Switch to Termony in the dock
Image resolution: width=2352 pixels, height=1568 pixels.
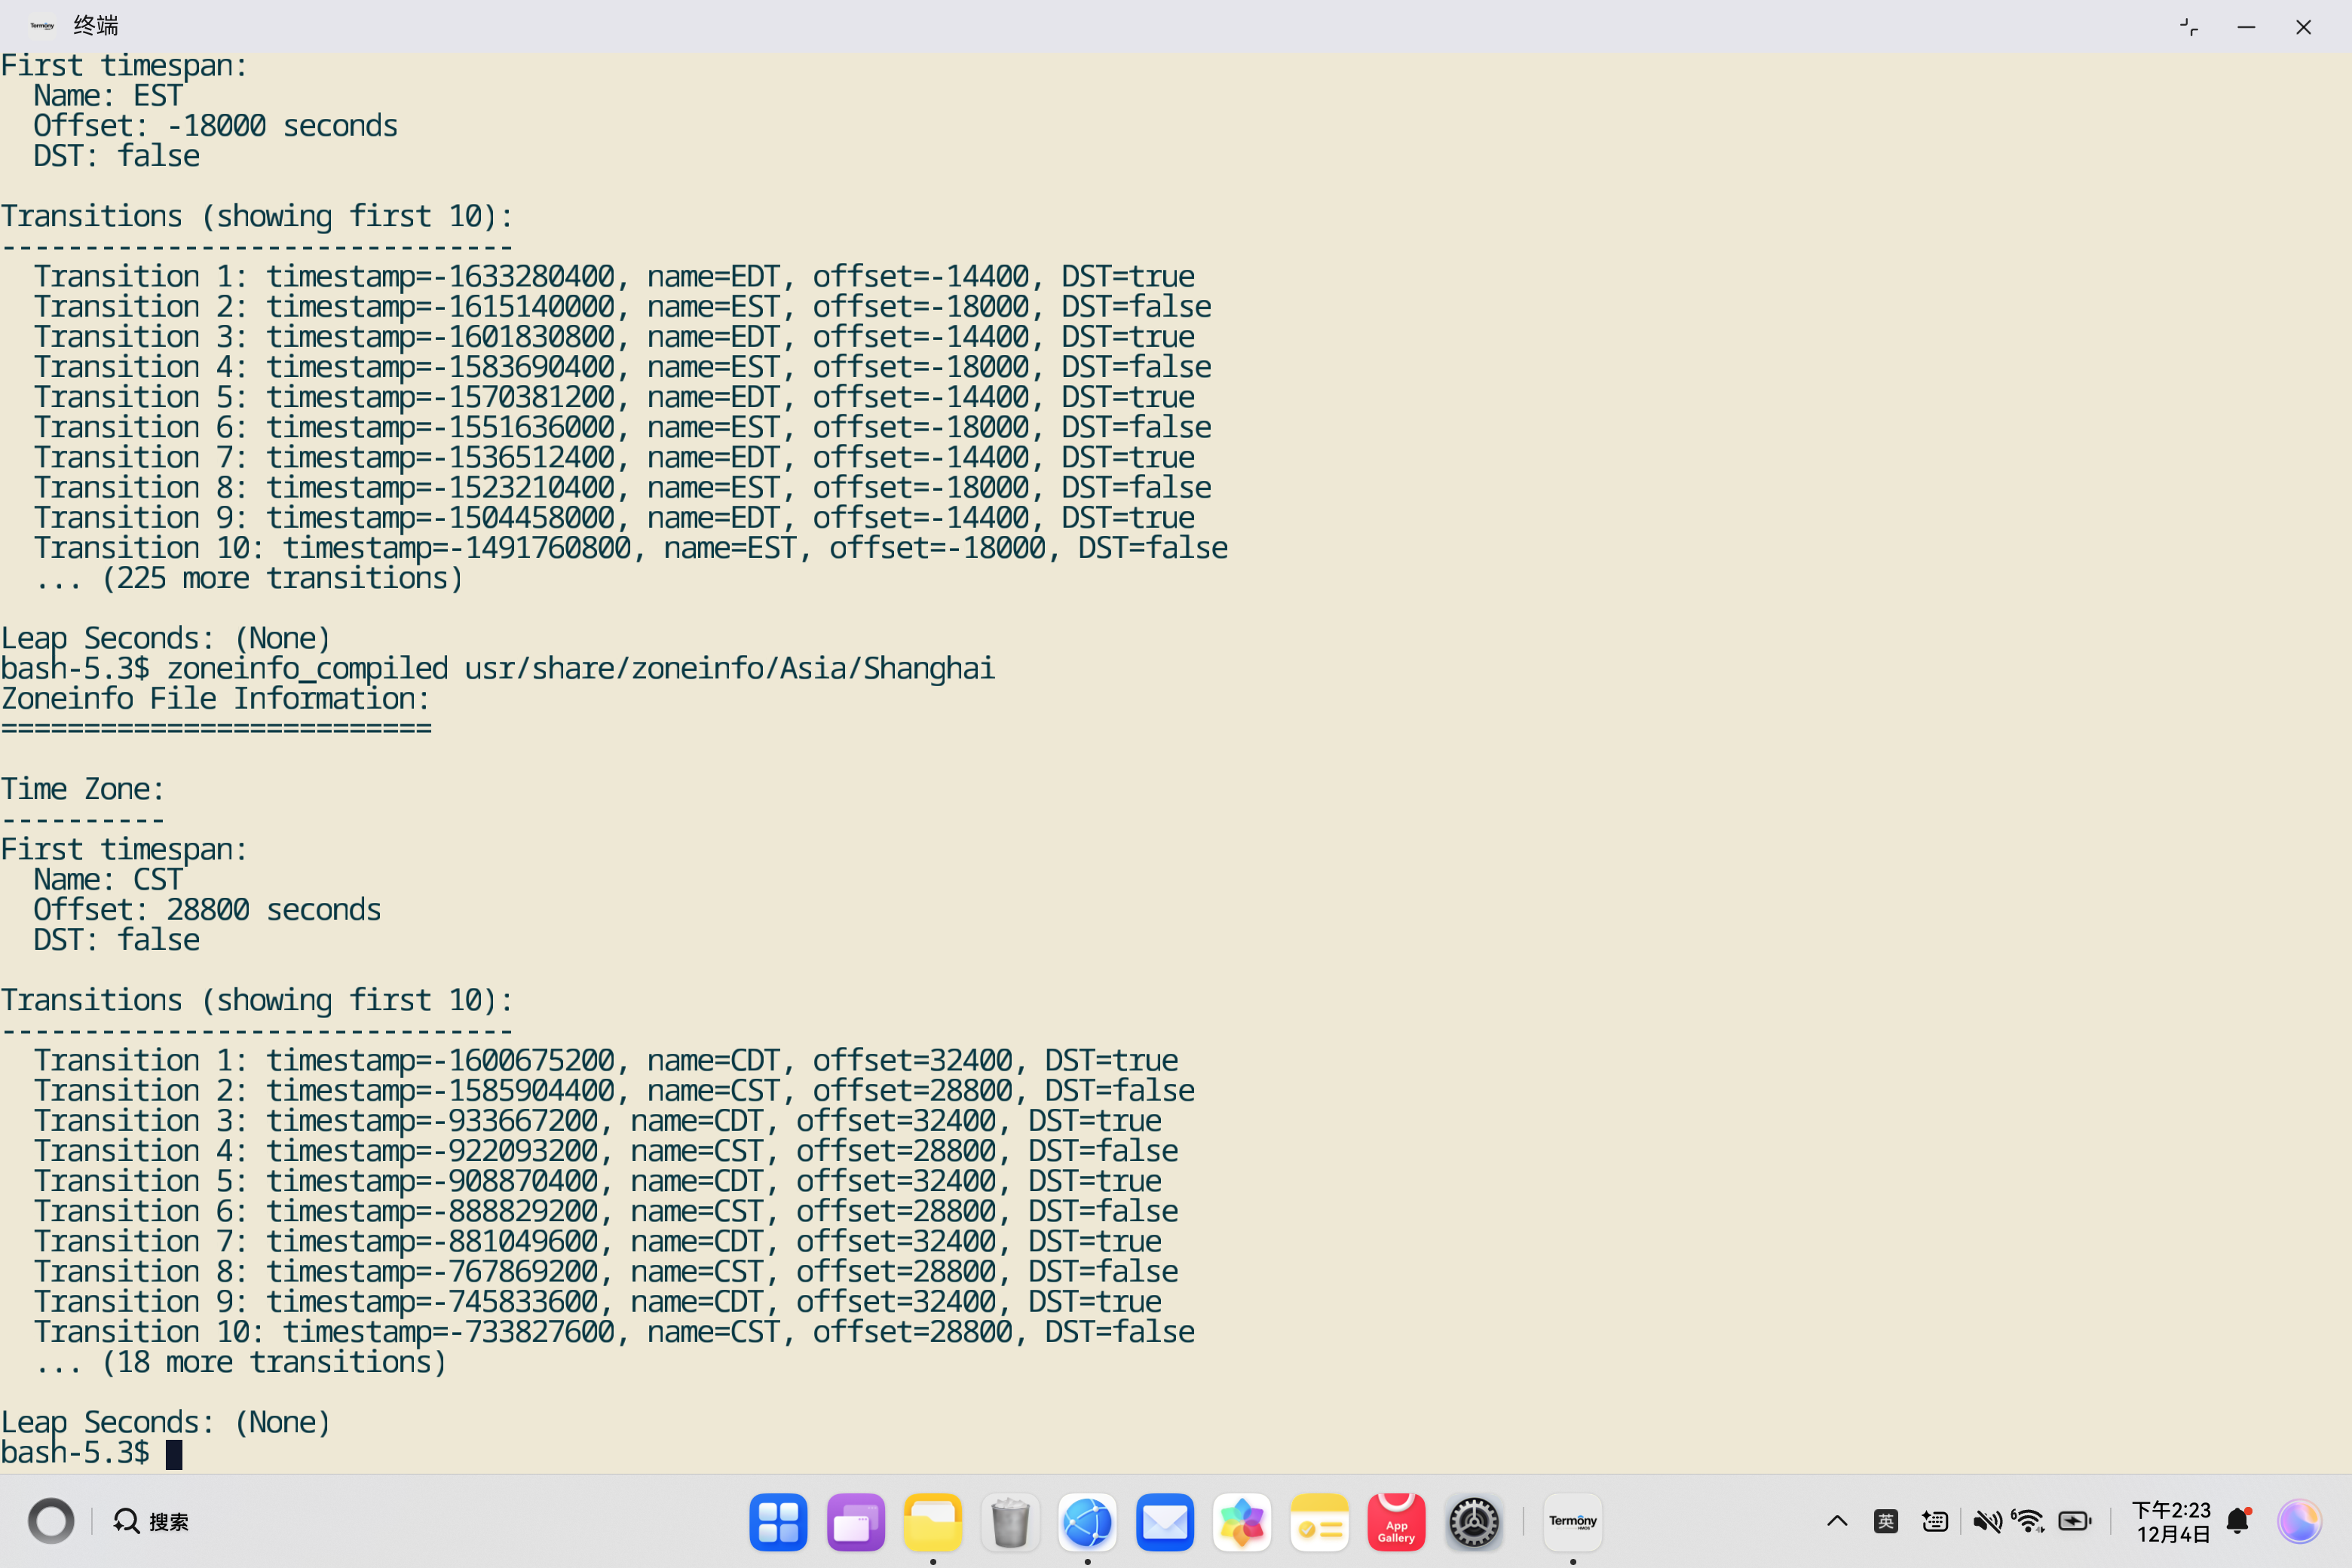pos(1573,1522)
